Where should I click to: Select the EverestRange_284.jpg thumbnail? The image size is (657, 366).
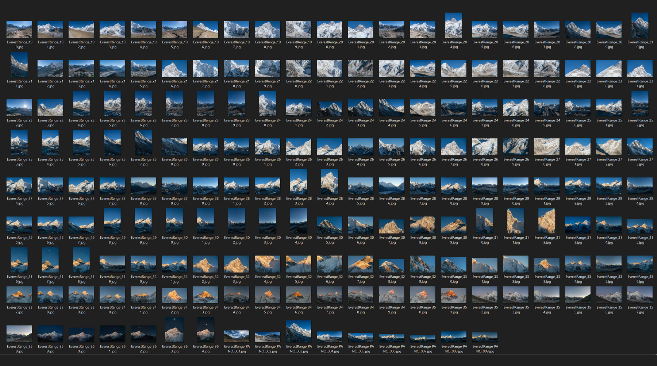coord(330,182)
